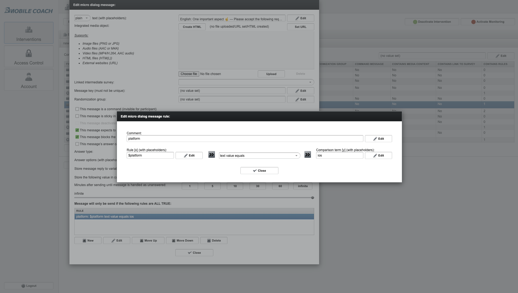Enable 'This message is a command' checkbox
Image resolution: width=518 pixels, height=293 pixels.
(x=77, y=109)
